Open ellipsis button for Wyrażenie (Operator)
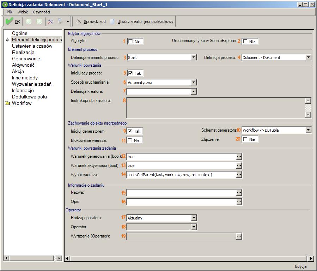The width and height of the screenshot is (317, 271). coord(239,236)
